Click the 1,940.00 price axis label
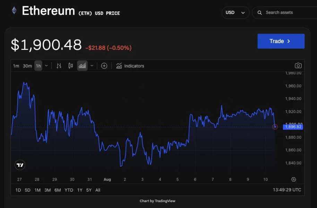317x208 pixels. [x=293, y=99]
